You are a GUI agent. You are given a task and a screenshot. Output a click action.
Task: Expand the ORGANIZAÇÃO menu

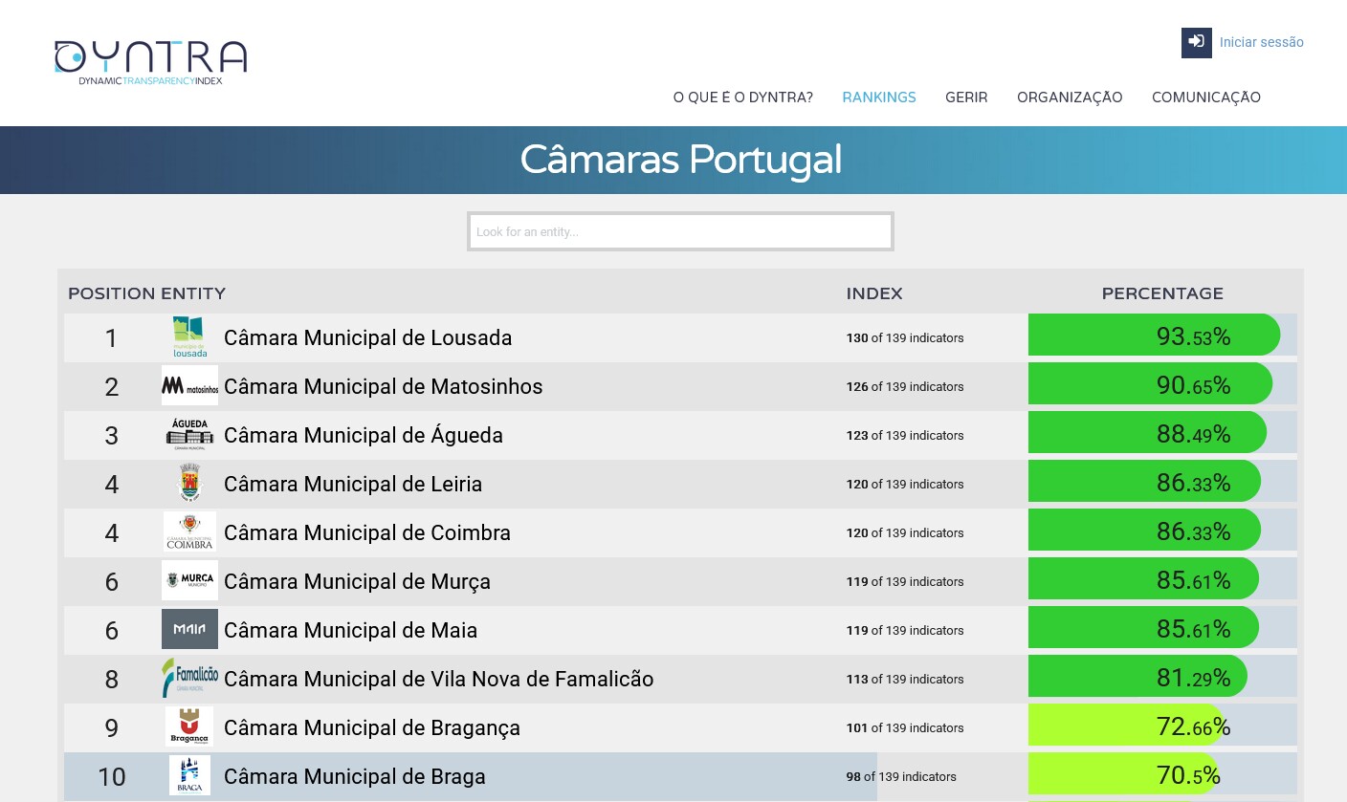click(1070, 97)
